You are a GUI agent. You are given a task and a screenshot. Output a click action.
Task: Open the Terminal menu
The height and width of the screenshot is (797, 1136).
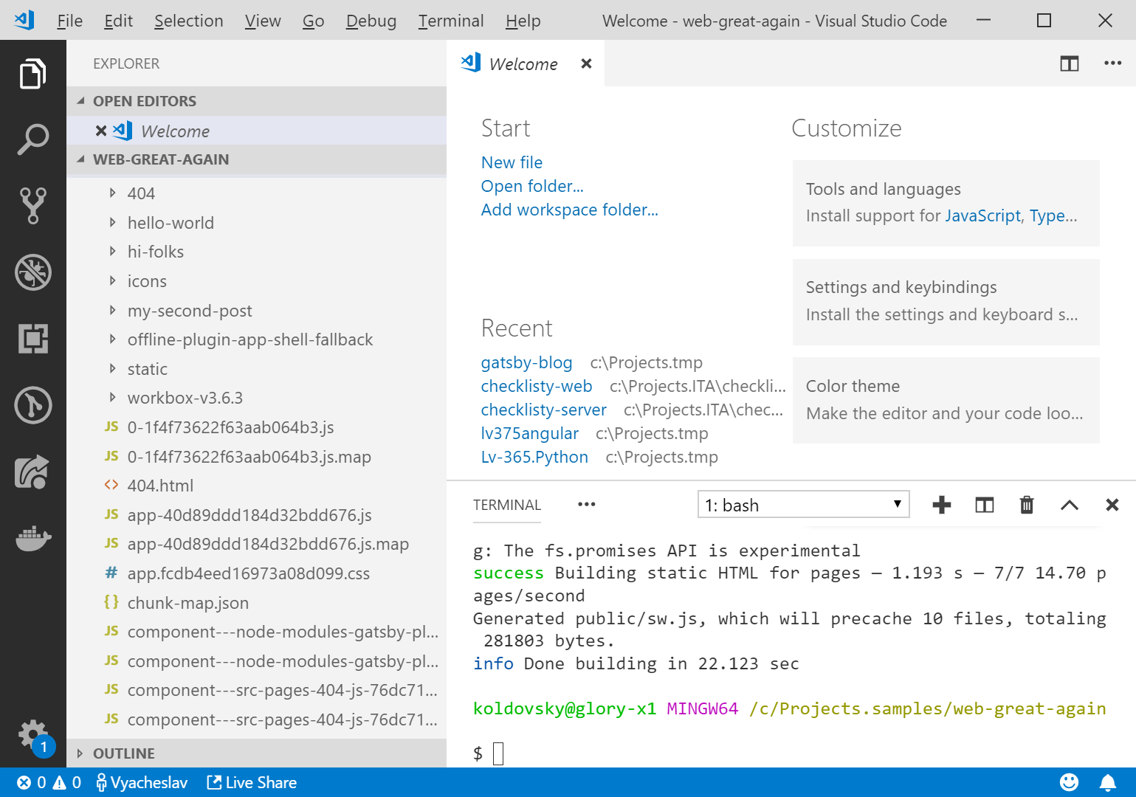pyautogui.click(x=451, y=21)
